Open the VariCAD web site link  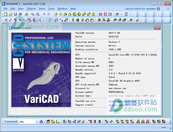[122, 101]
